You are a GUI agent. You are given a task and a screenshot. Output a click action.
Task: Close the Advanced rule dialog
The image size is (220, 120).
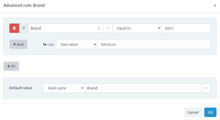point(215,6)
